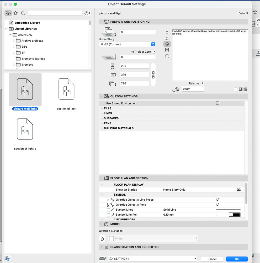Click Show on Stories settings icon
260x263 pixels.
coord(238,190)
